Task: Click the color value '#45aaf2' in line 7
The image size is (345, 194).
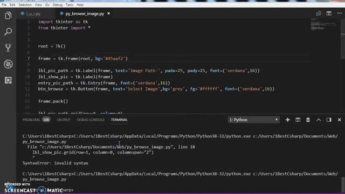Action: click(x=115, y=59)
